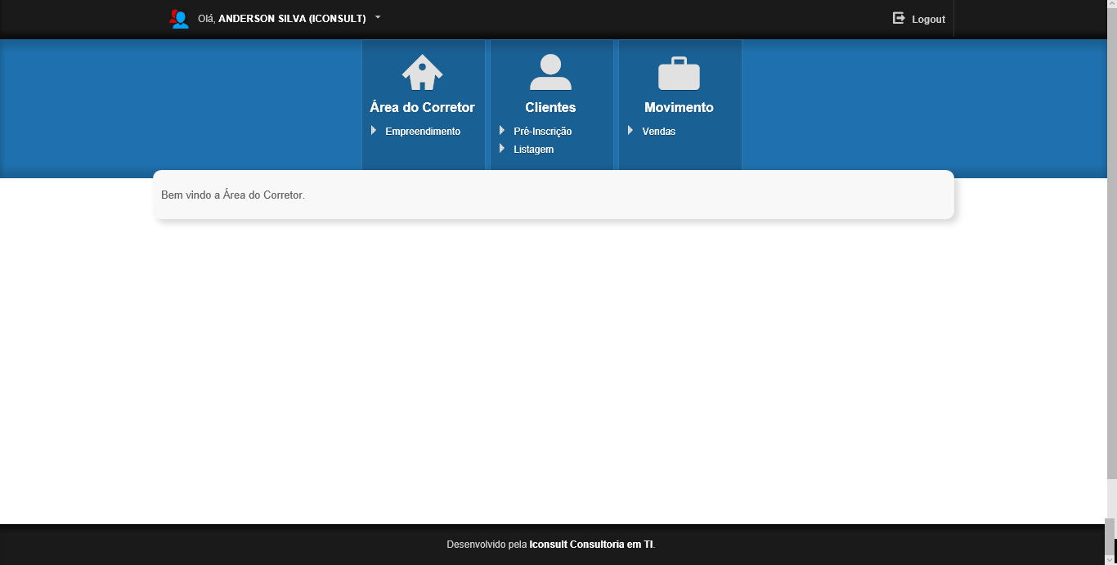1117x565 pixels.
Task: Click the arrow bullet beside Pré-Inscrição
Action: pyautogui.click(x=502, y=131)
